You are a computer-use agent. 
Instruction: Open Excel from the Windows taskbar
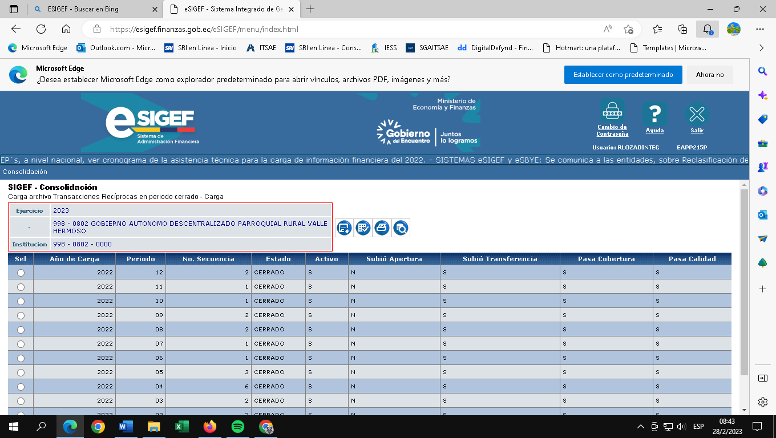point(181,426)
